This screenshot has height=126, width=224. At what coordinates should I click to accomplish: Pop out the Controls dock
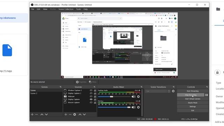click(x=207, y=87)
